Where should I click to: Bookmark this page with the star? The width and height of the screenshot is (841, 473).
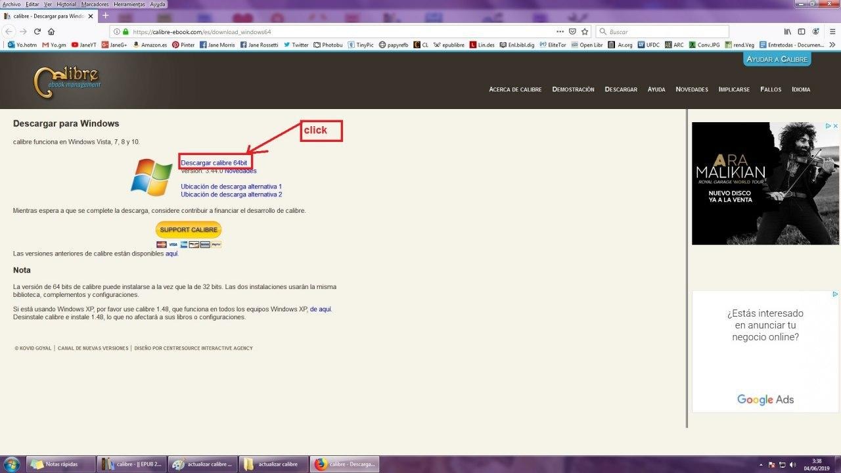tap(584, 32)
